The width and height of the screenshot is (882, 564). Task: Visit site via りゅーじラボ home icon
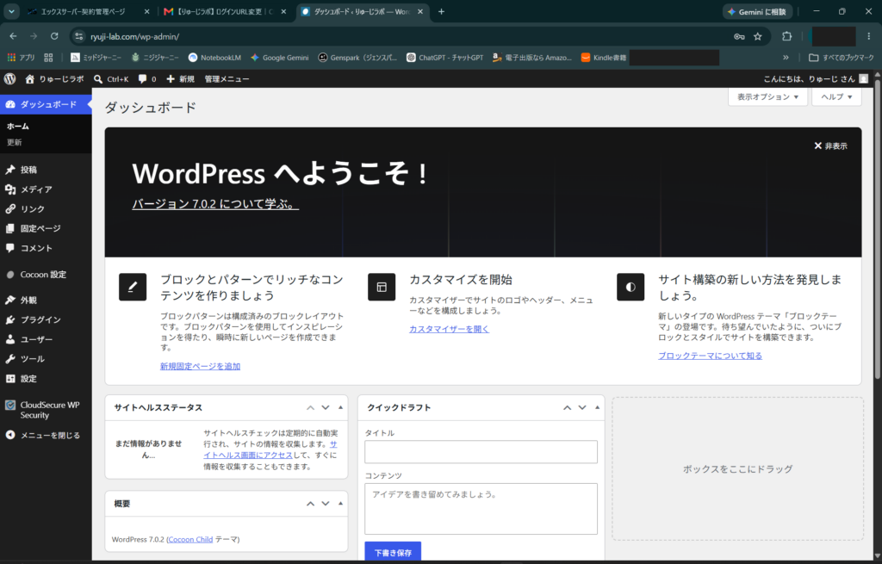[x=54, y=78]
